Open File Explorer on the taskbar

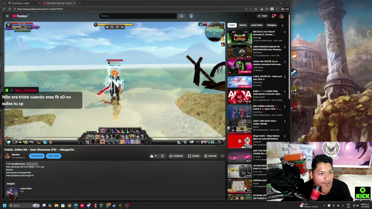tap(56, 206)
